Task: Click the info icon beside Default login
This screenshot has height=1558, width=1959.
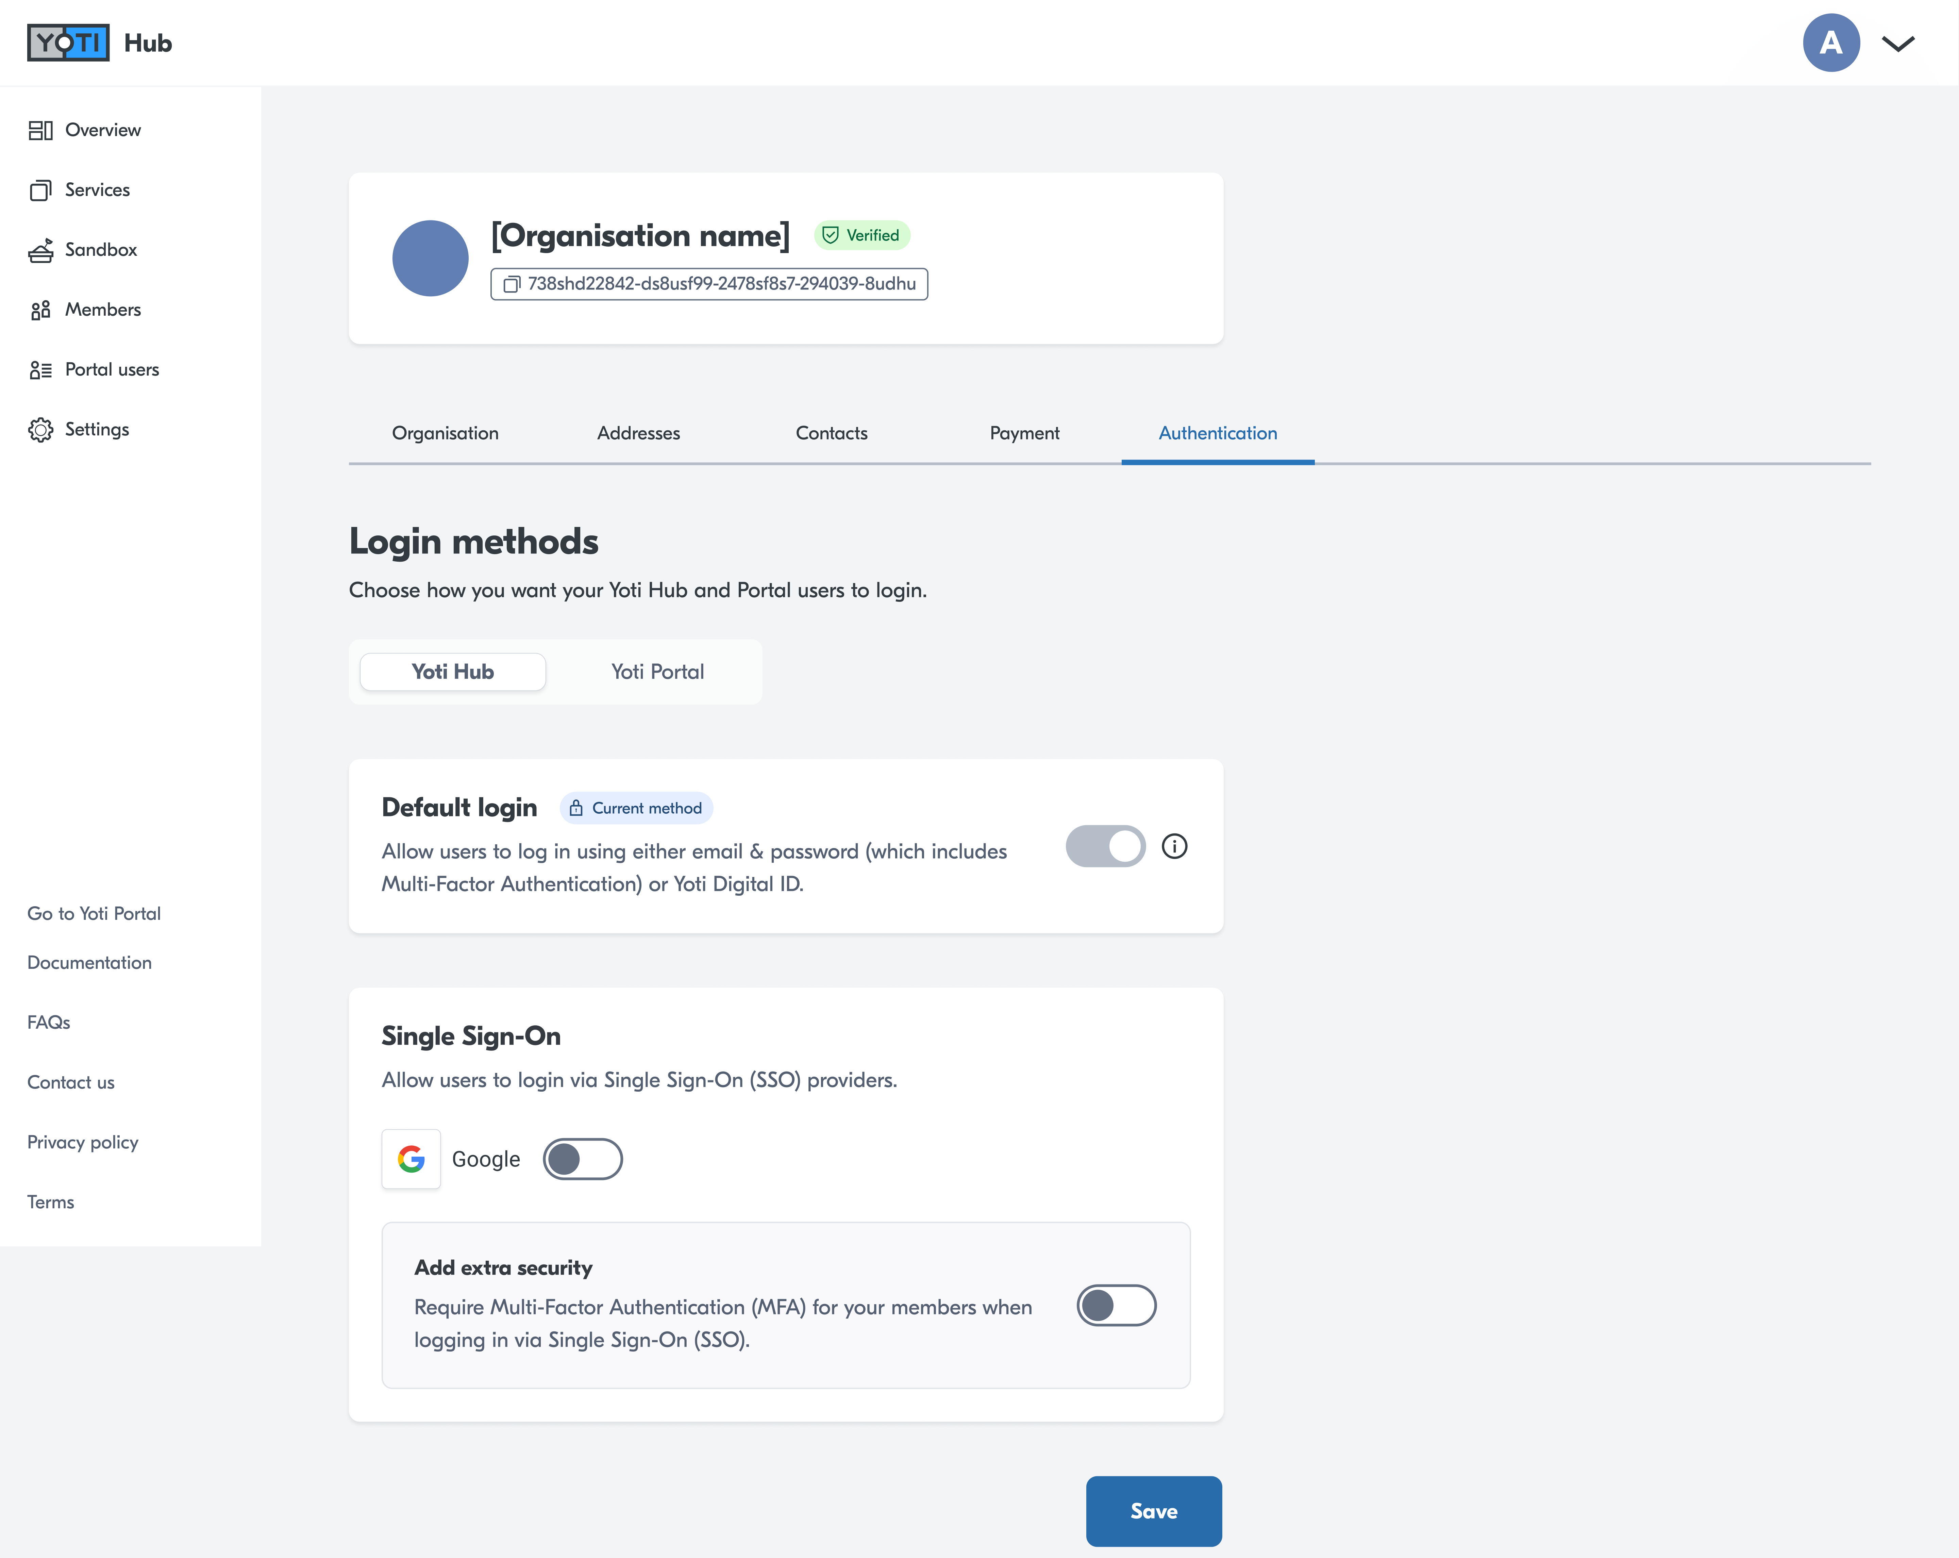Action: coord(1174,846)
